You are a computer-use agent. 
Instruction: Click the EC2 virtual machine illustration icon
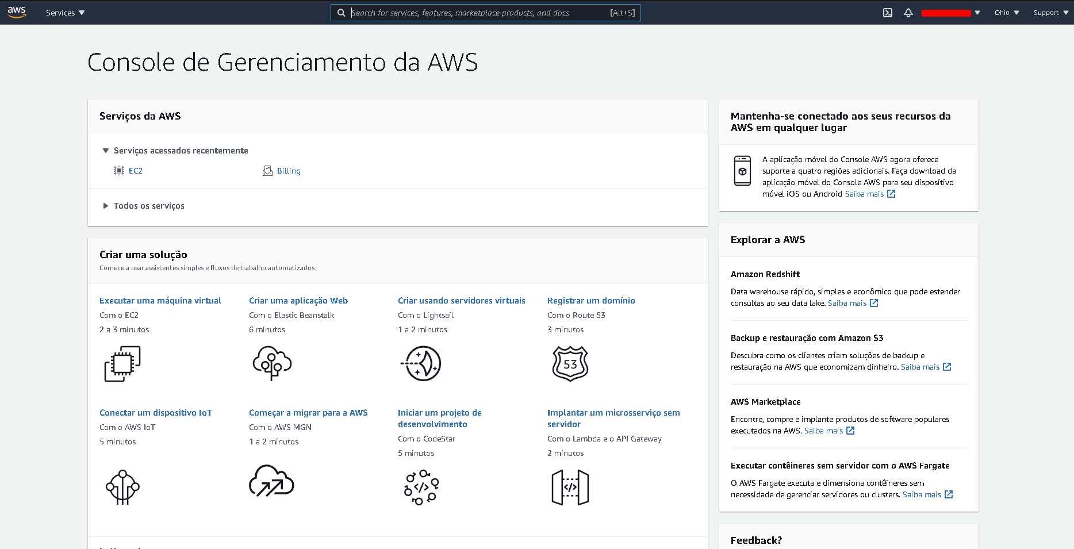tap(122, 363)
